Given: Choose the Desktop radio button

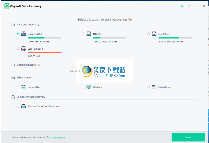Looking at the screenshot, I should [83, 87].
